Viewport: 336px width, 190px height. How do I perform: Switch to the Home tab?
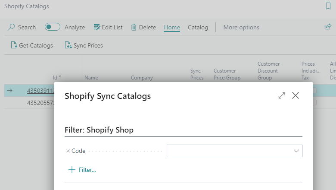coord(172,27)
